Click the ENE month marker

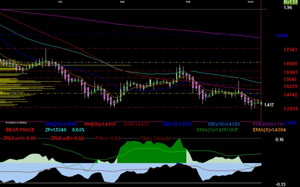click(122, 2)
